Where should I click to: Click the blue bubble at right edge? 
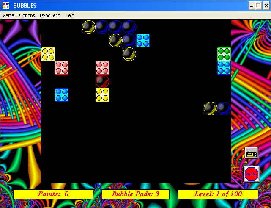point(224,108)
